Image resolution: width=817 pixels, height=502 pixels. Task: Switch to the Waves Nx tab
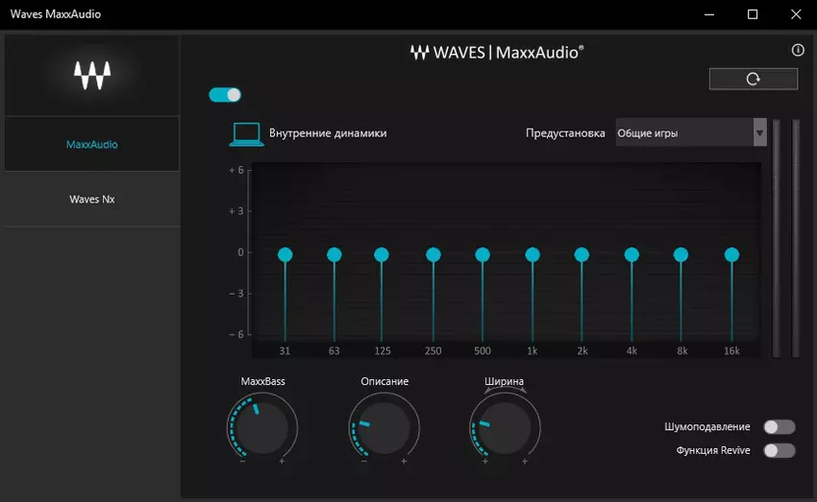[92, 200]
